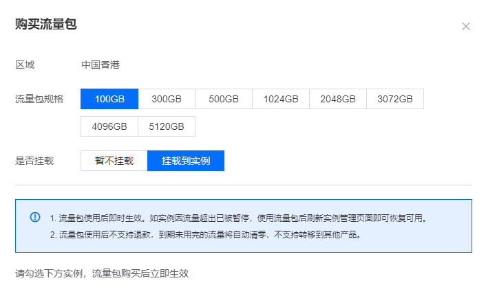Click the 中国香港 region value
The image size is (486, 285).
[101, 65]
